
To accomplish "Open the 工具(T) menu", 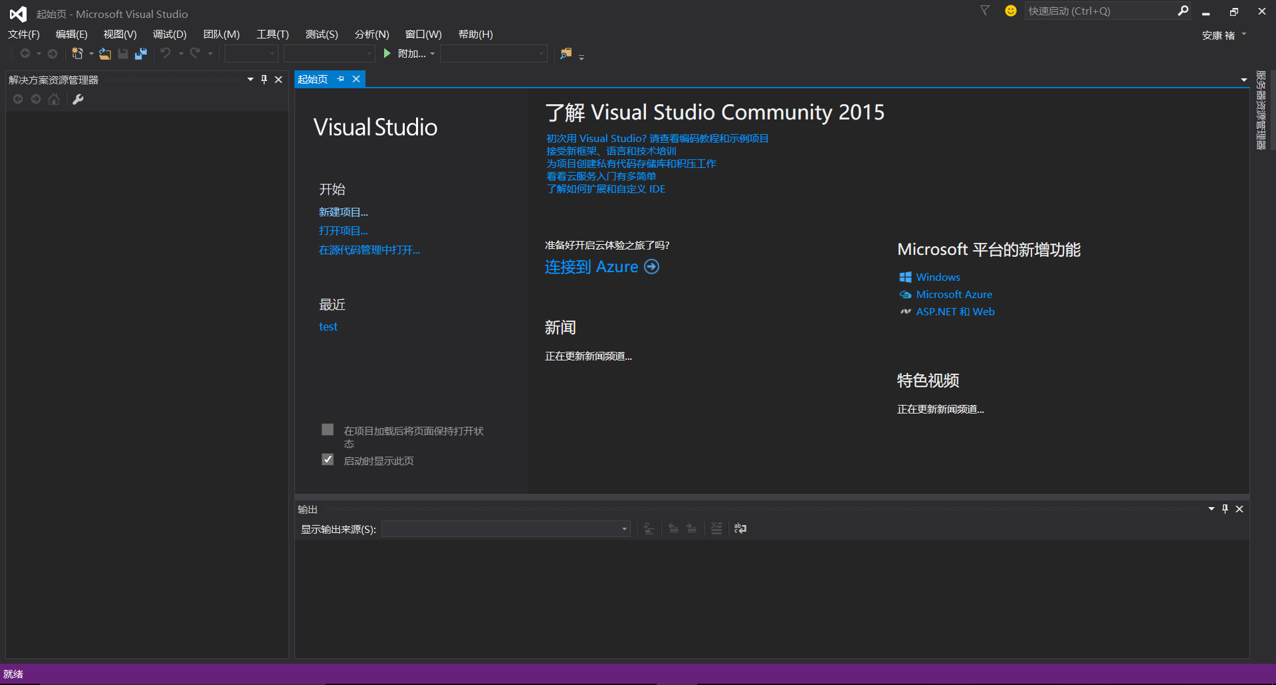I will (x=272, y=35).
